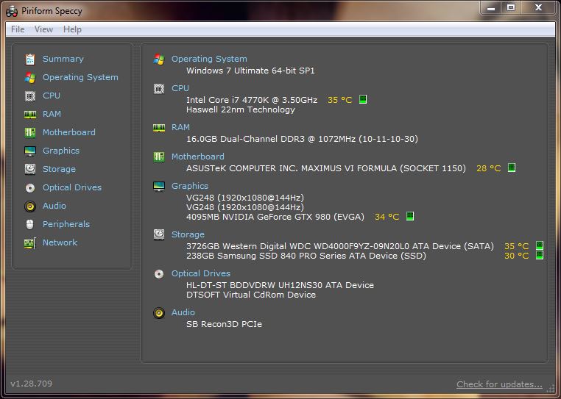Open Optical Drives sidebar section
Viewport: 561px width, 399px height.
click(x=72, y=187)
